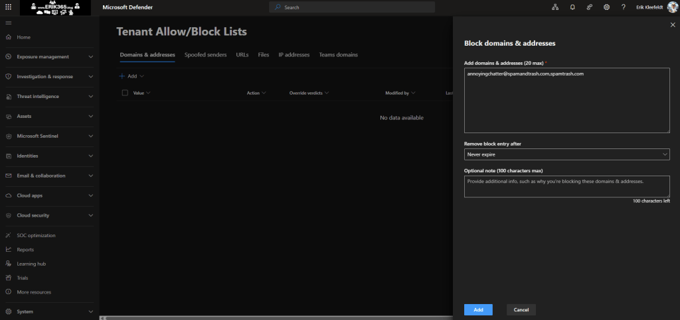
Task: Click the blue Add button
Action: coord(478,309)
